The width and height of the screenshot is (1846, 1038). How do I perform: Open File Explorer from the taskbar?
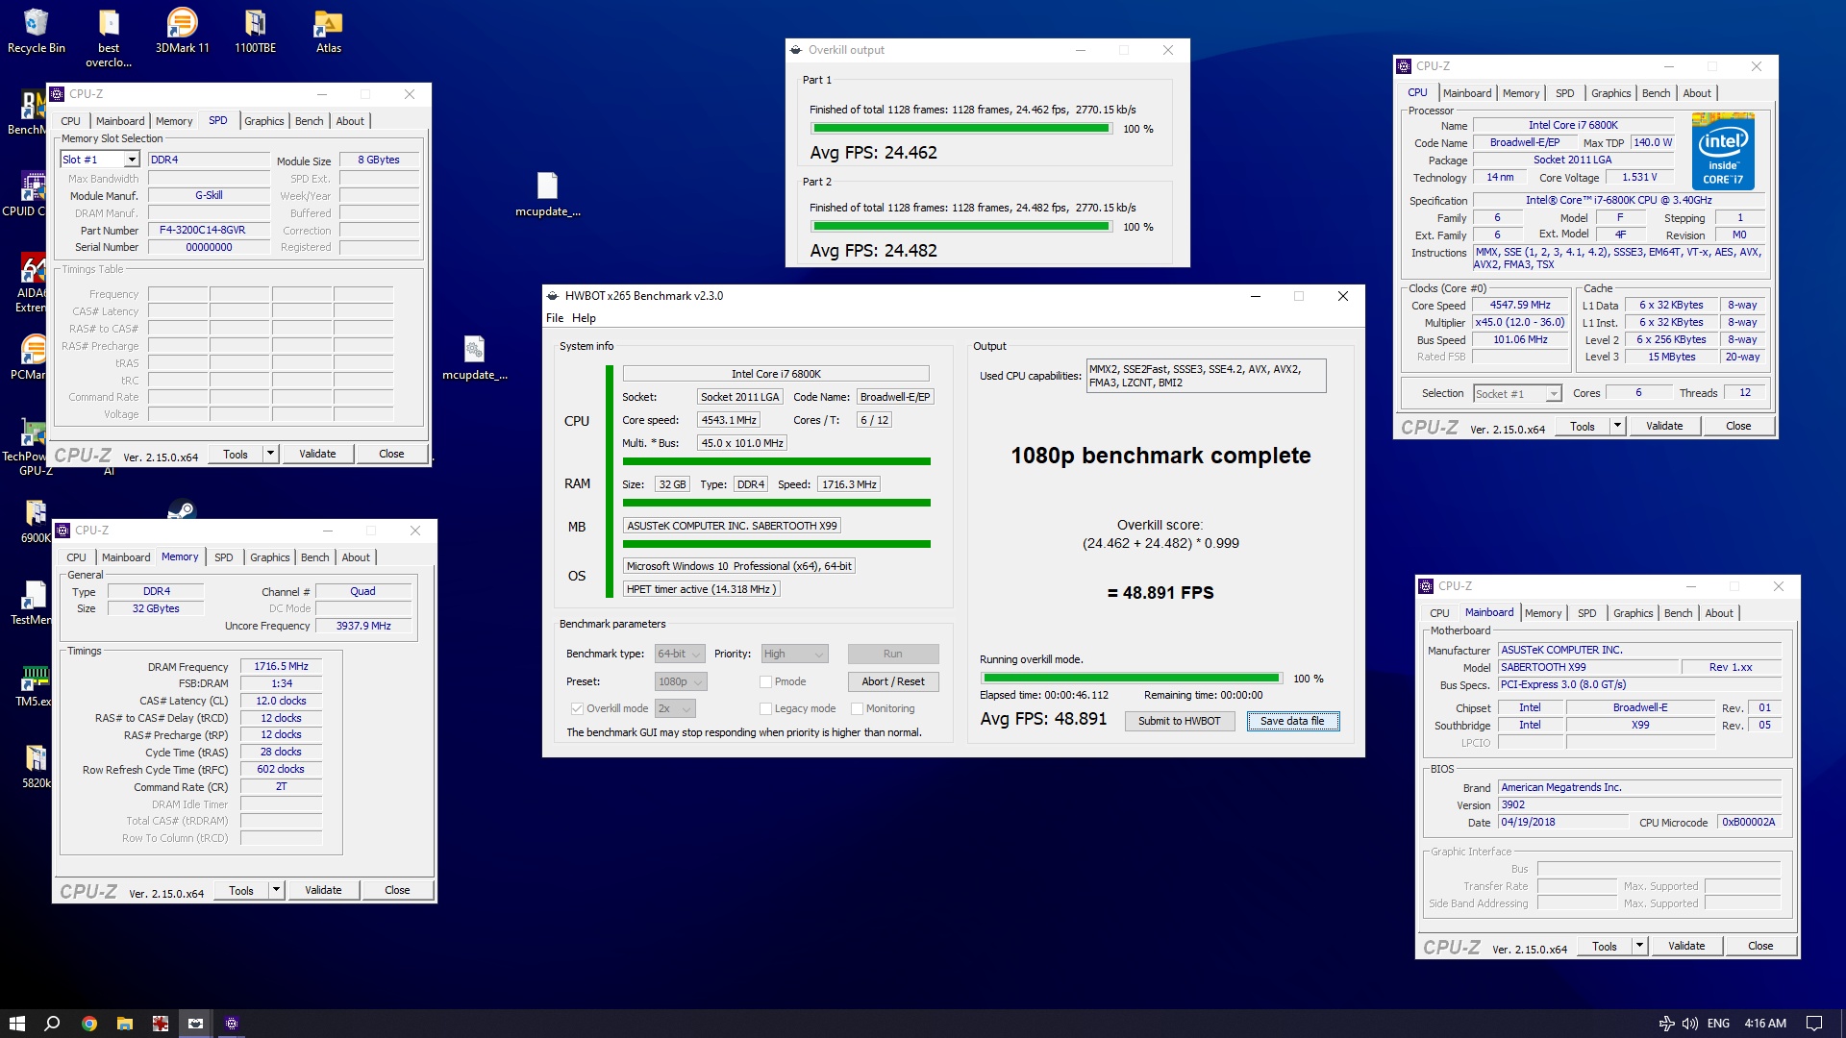point(124,1024)
